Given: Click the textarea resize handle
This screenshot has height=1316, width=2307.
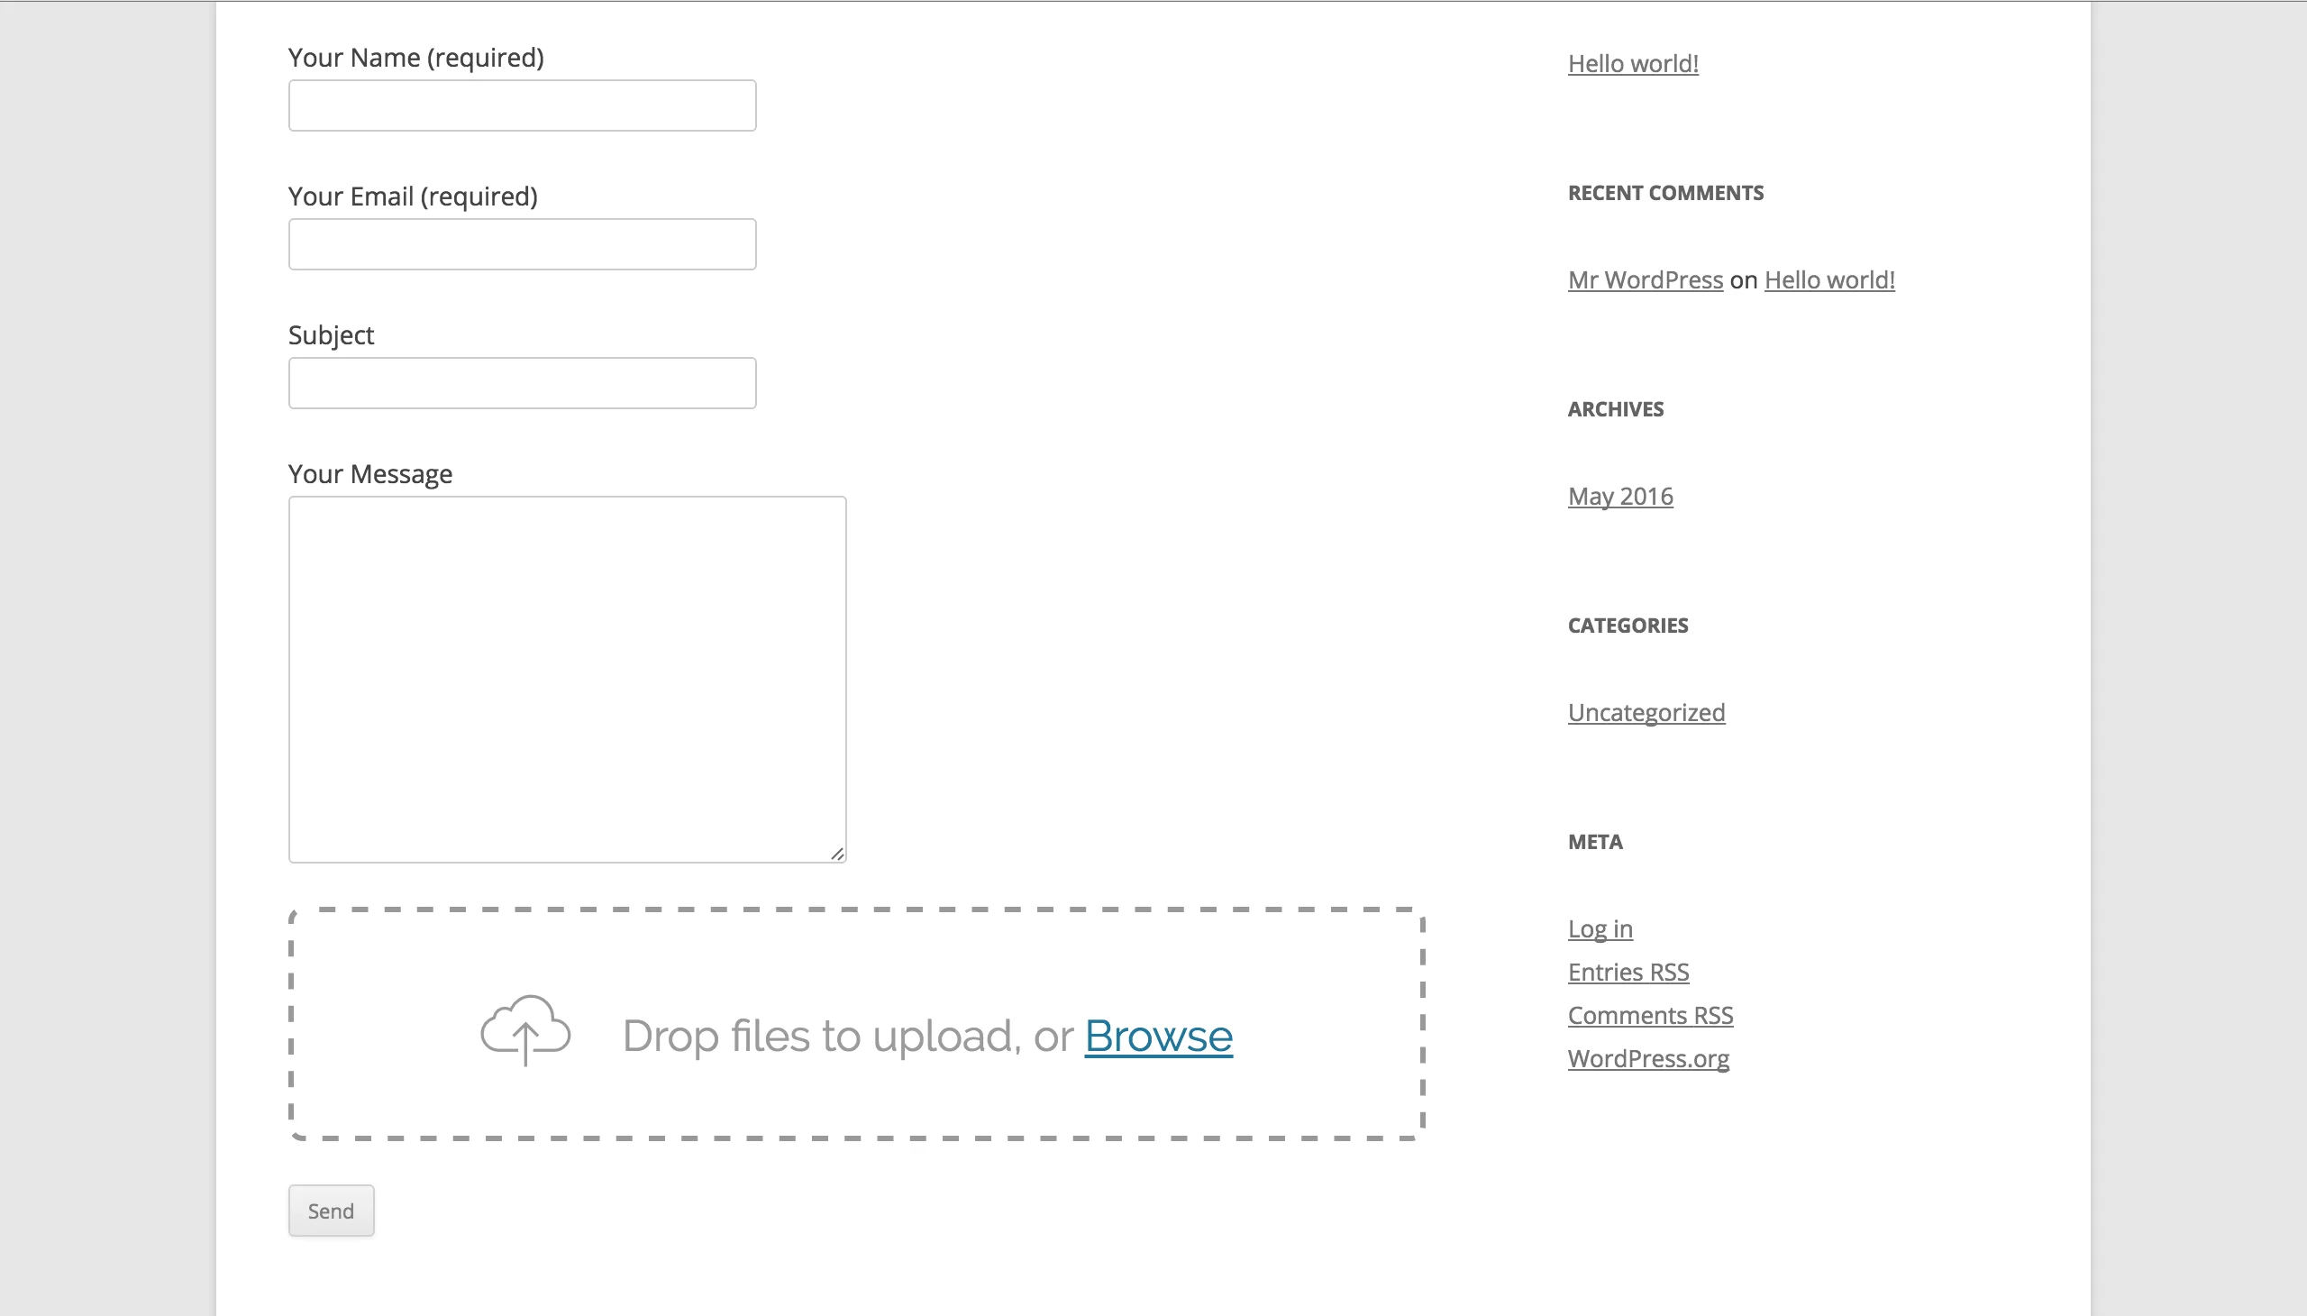Looking at the screenshot, I should point(838,854).
